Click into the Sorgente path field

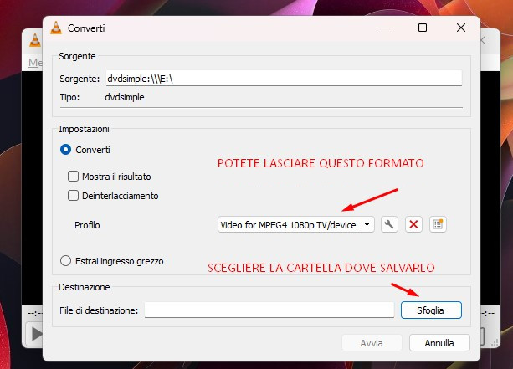tap(283, 79)
